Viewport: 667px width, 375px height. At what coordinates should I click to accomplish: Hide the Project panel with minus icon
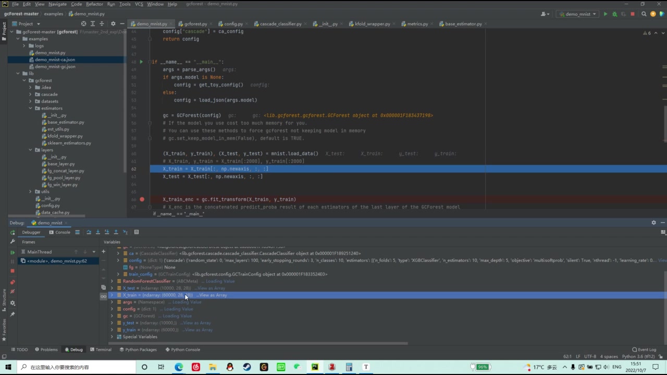coord(122,23)
